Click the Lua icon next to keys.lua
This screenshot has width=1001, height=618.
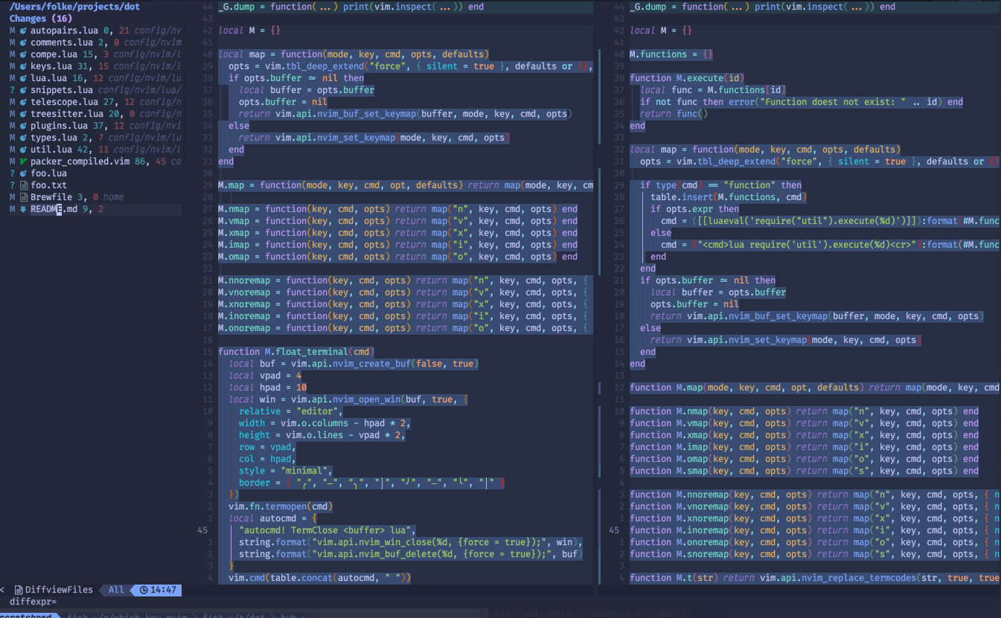(23, 66)
